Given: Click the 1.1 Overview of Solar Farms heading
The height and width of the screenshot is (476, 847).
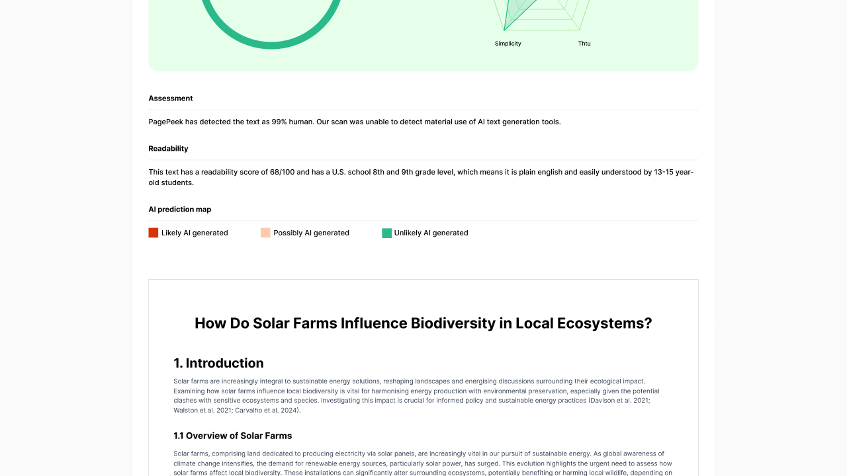Looking at the screenshot, I should pos(233,436).
